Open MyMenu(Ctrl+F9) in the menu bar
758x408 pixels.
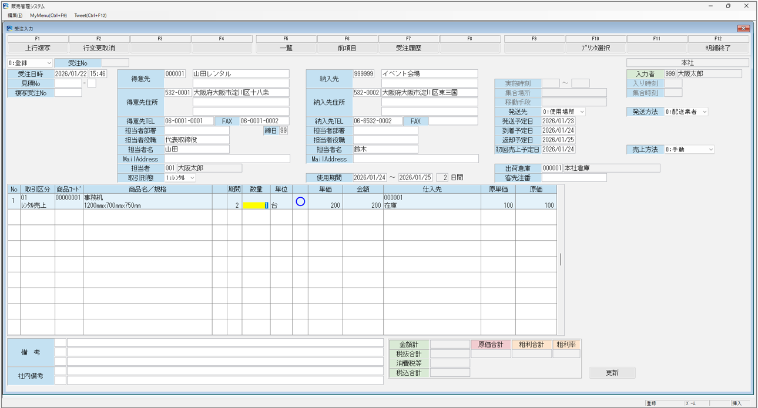tap(48, 15)
